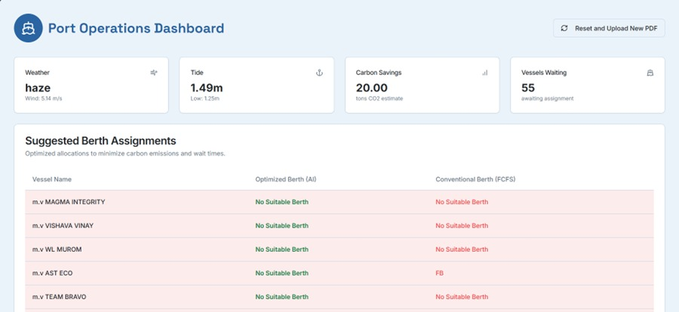Click the anchor icon on Tide card
679x312 pixels.
(319, 72)
